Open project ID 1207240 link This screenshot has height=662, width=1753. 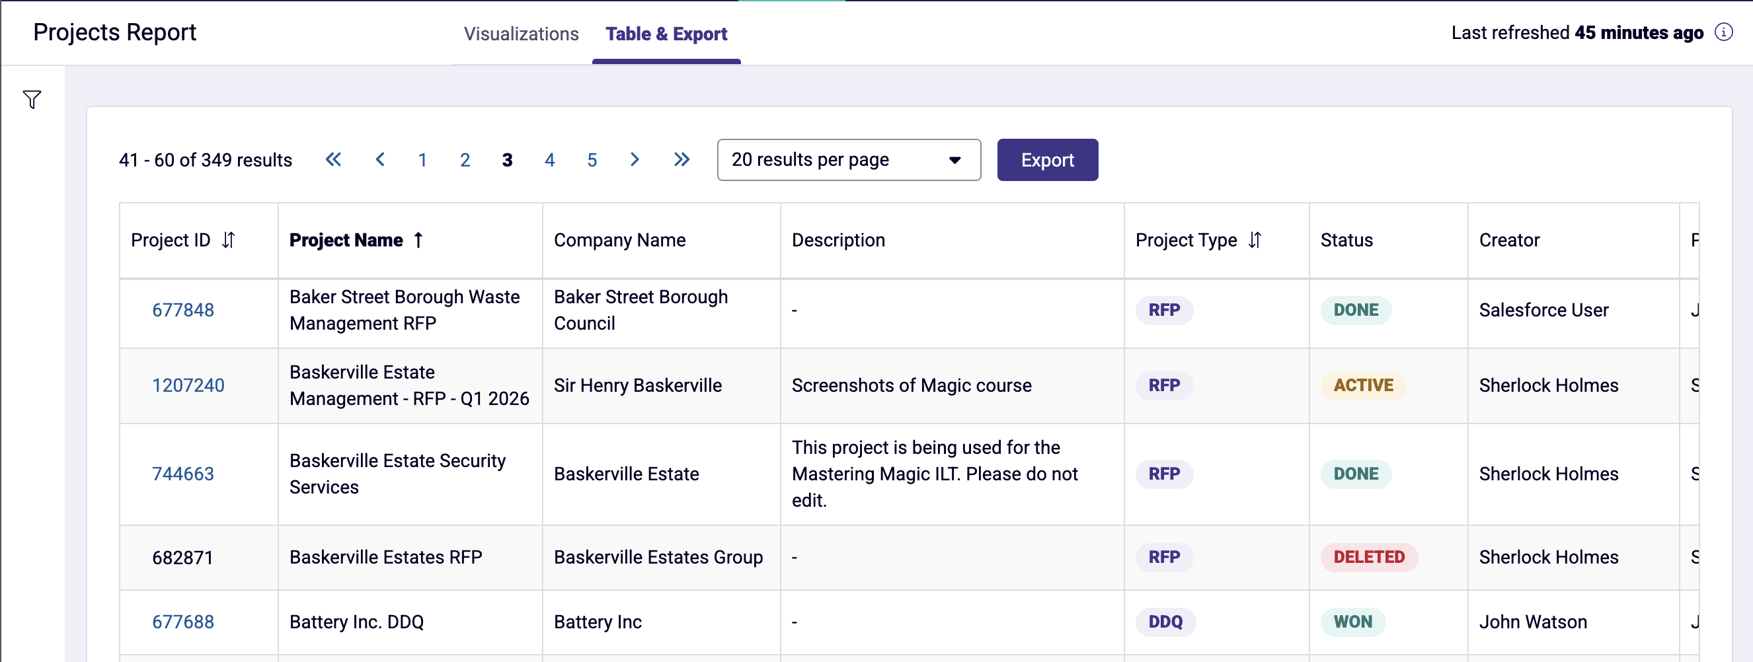[188, 385]
